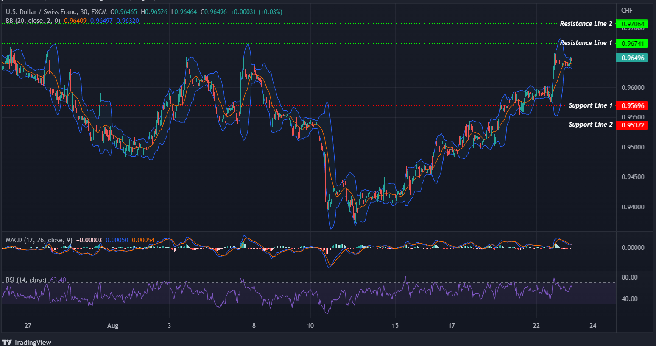Click the Support Line 2 label
Viewport: 656px width, 346px height.
tap(591, 125)
